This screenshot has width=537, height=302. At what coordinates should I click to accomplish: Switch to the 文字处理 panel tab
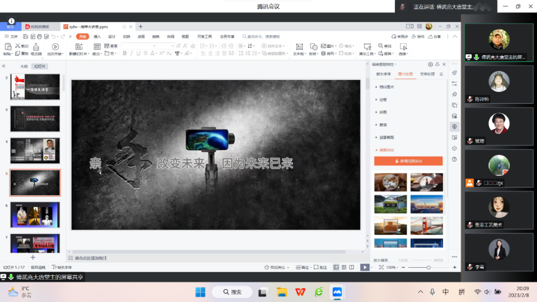tap(427, 74)
